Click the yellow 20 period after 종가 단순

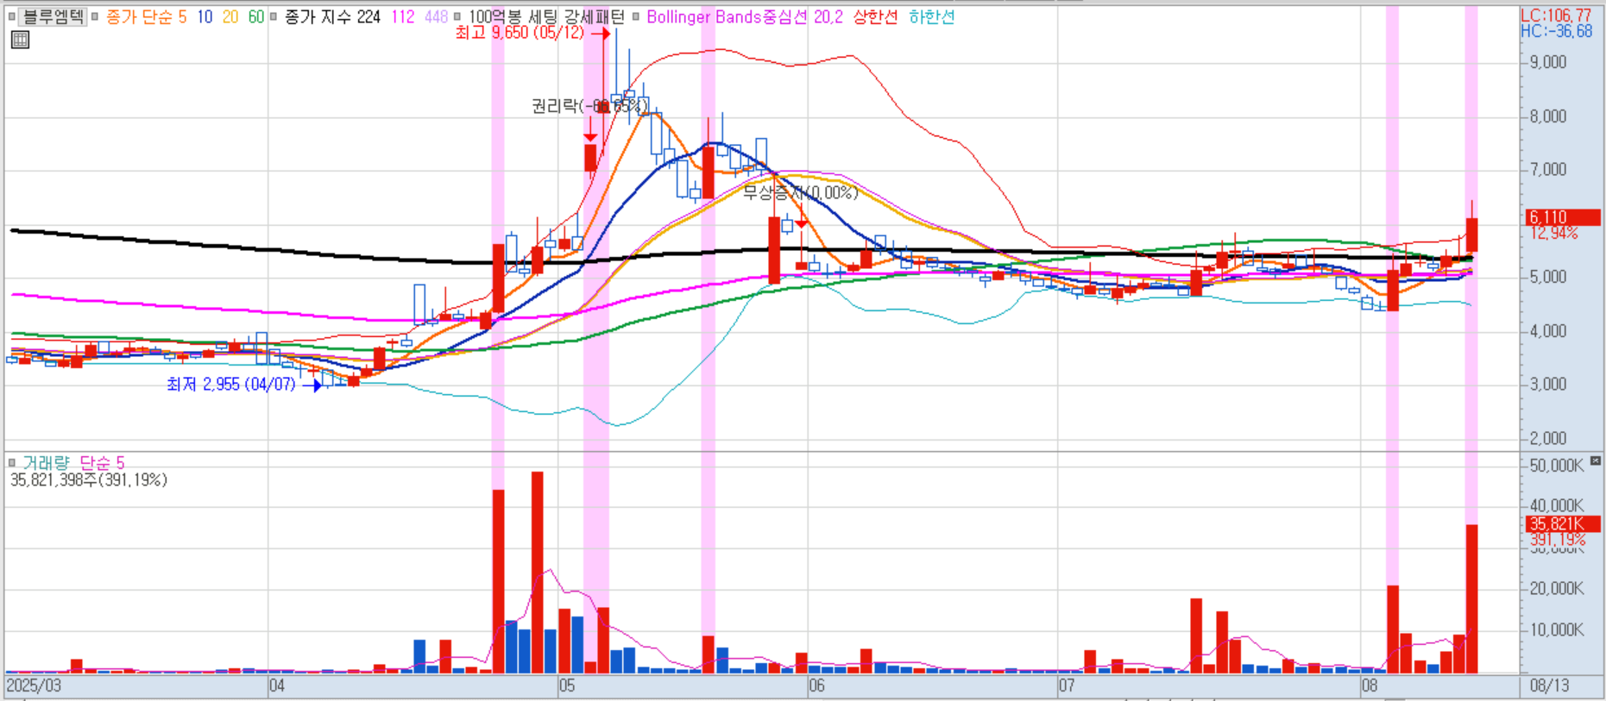230,17
